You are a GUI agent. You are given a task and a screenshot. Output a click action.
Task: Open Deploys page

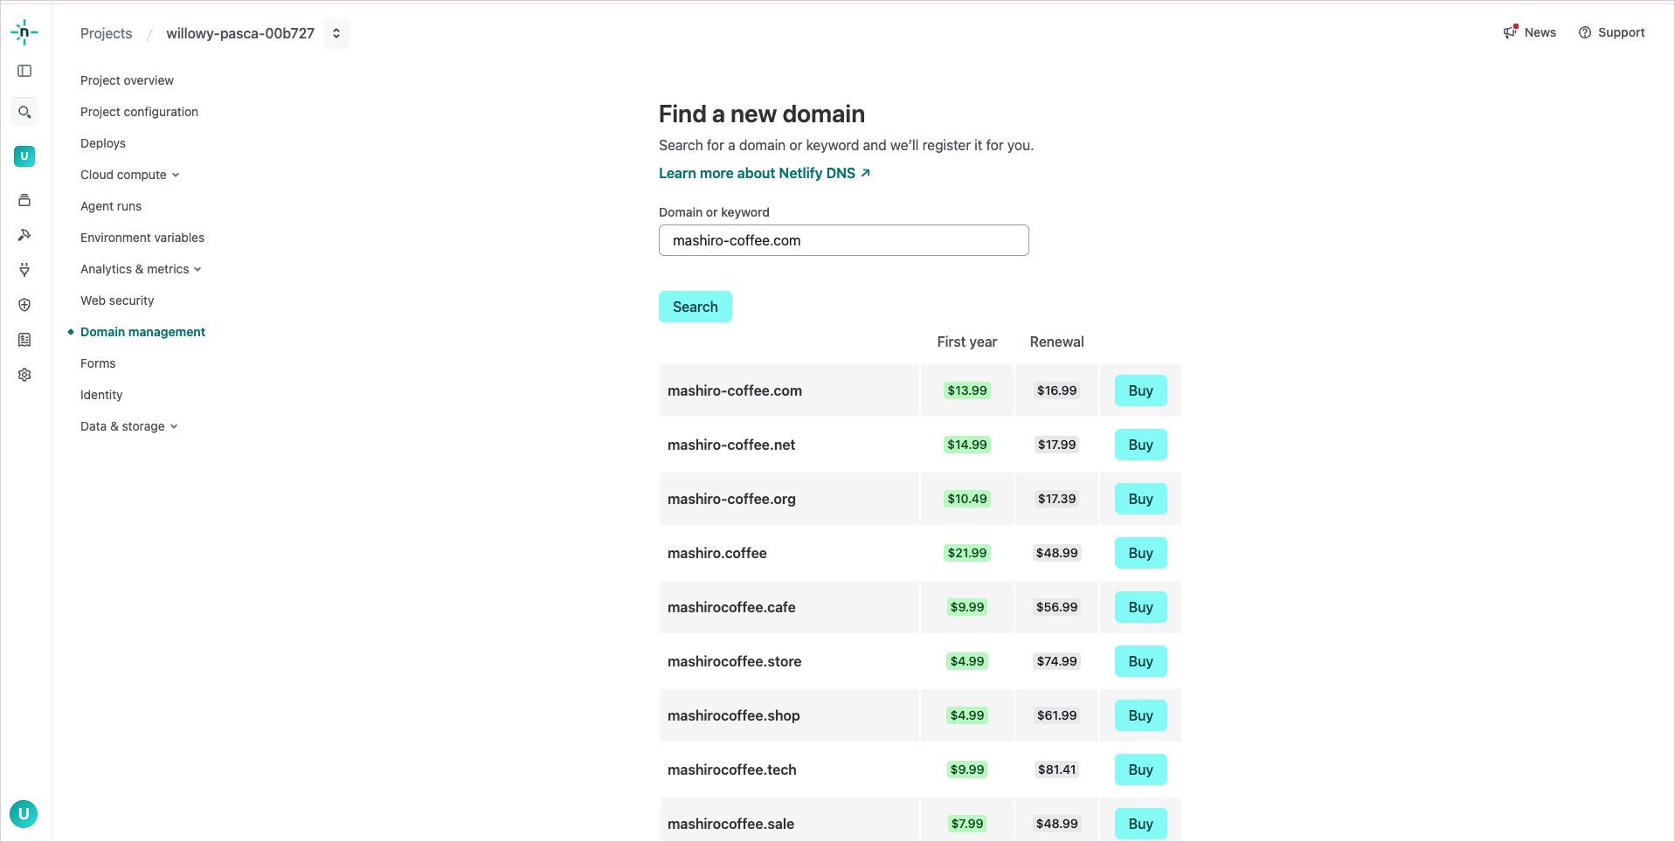[x=103, y=143]
